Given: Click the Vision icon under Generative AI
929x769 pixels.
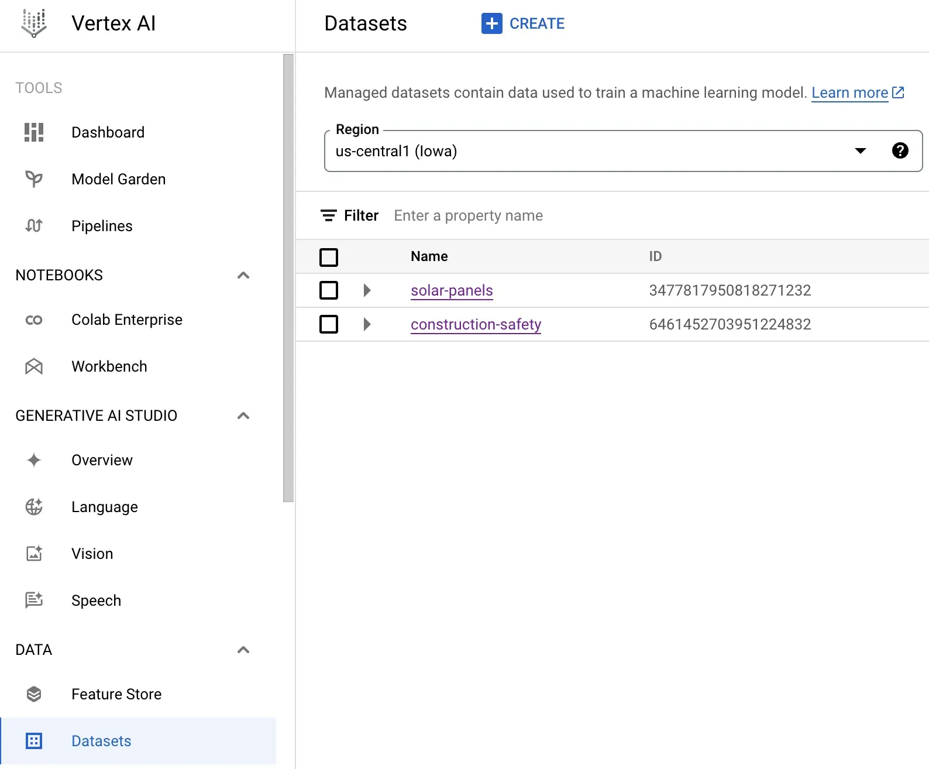Looking at the screenshot, I should pyautogui.click(x=34, y=553).
